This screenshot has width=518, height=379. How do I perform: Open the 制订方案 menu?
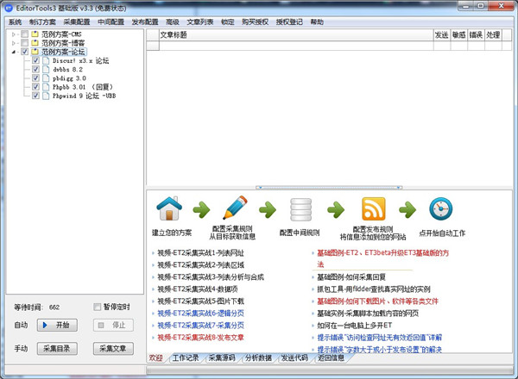(x=42, y=22)
